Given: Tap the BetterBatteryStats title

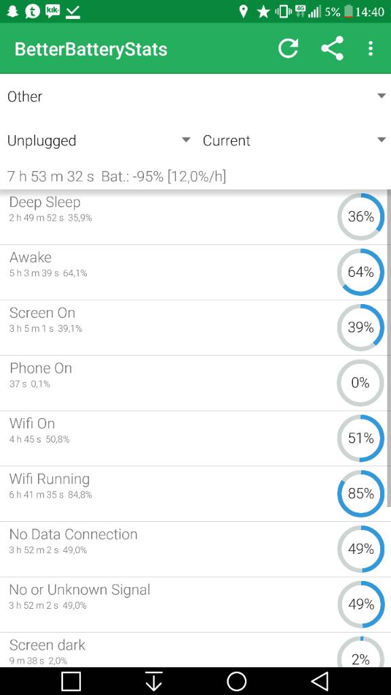Looking at the screenshot, I should point(91,49).
